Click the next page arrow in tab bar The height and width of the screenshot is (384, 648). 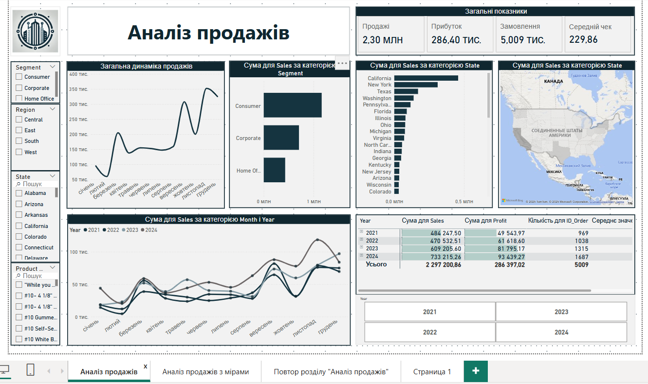coord(62,371)
